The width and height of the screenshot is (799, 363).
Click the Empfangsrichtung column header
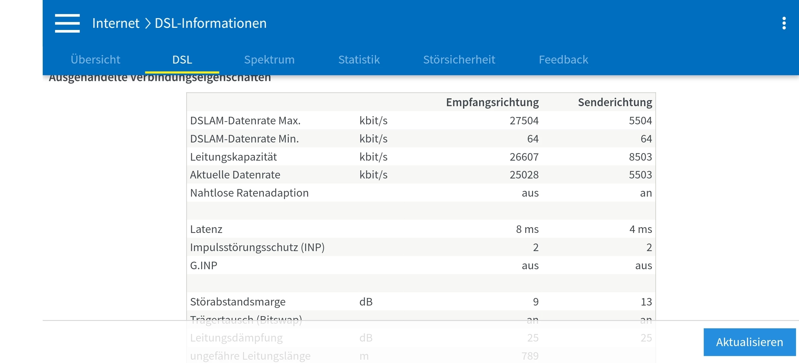point(492,102)
